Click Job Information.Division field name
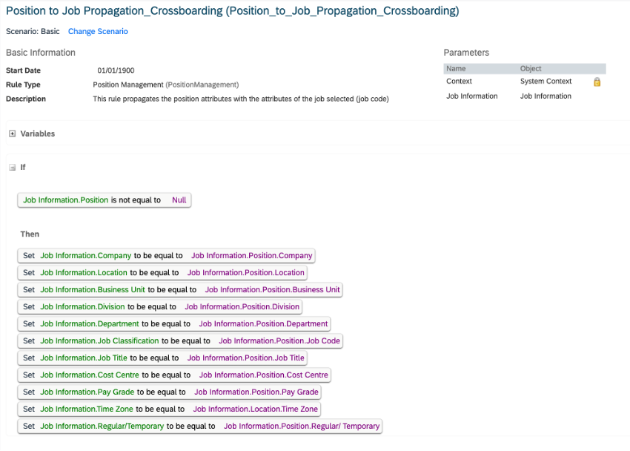Viewport: 630px width, 451px height. pyautogui.click(x=82, y=306)
